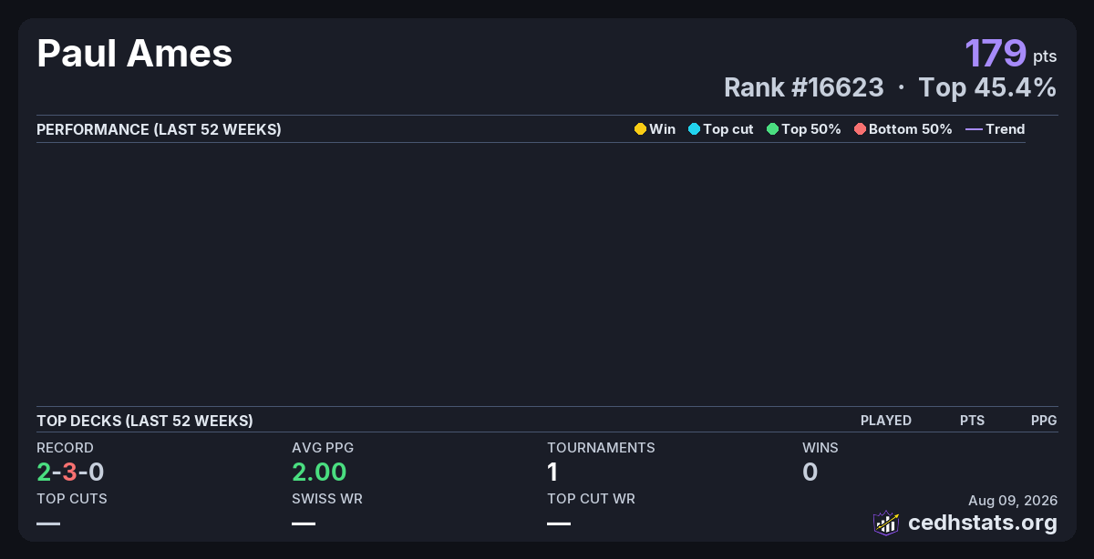Click the 179 pts score
The height and width of the screenshot is (559, 1094).
tap(1011, 53)
